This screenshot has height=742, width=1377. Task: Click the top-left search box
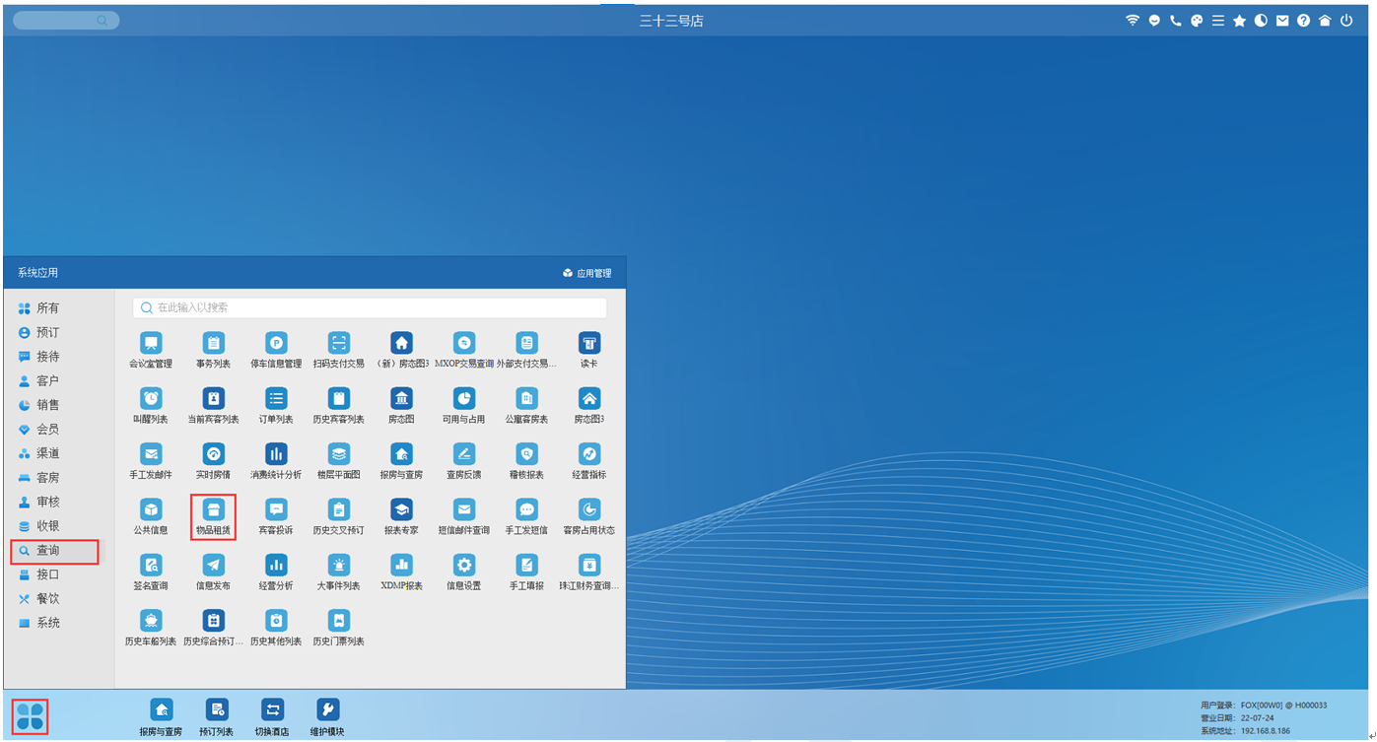66,20
